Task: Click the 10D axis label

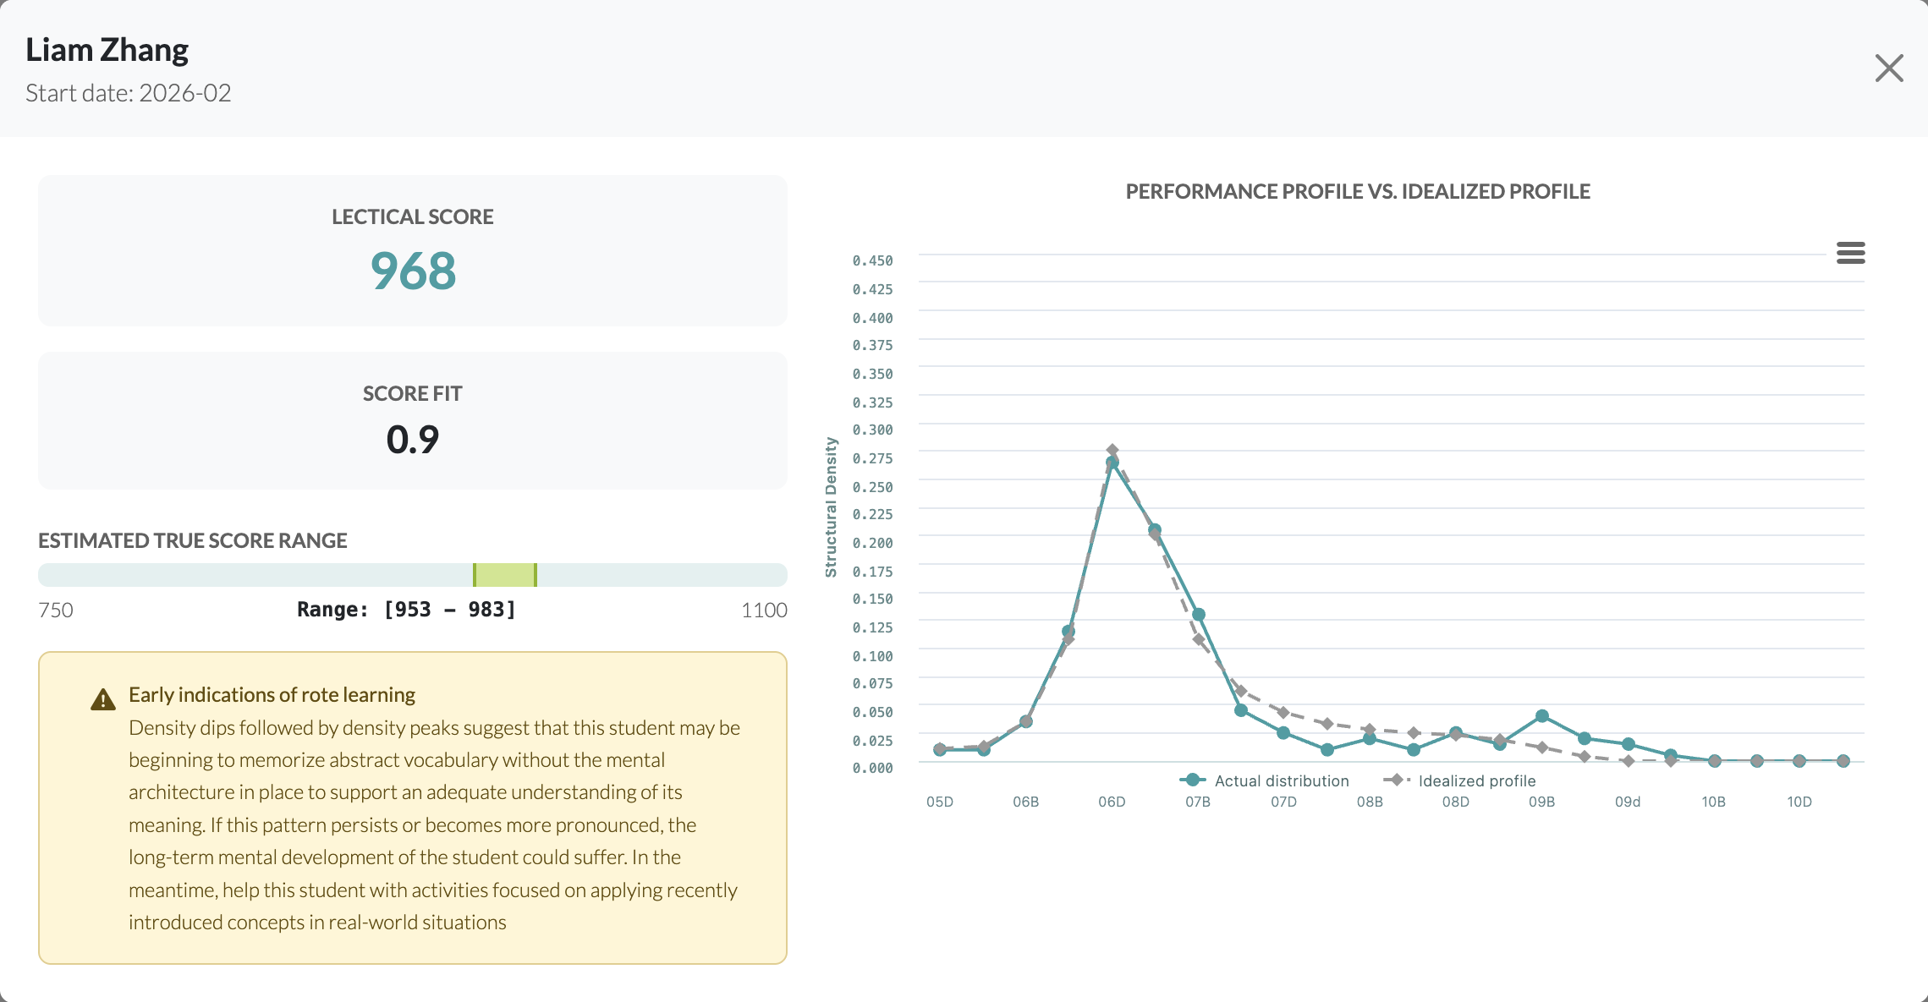Action: click(1799, 802)
